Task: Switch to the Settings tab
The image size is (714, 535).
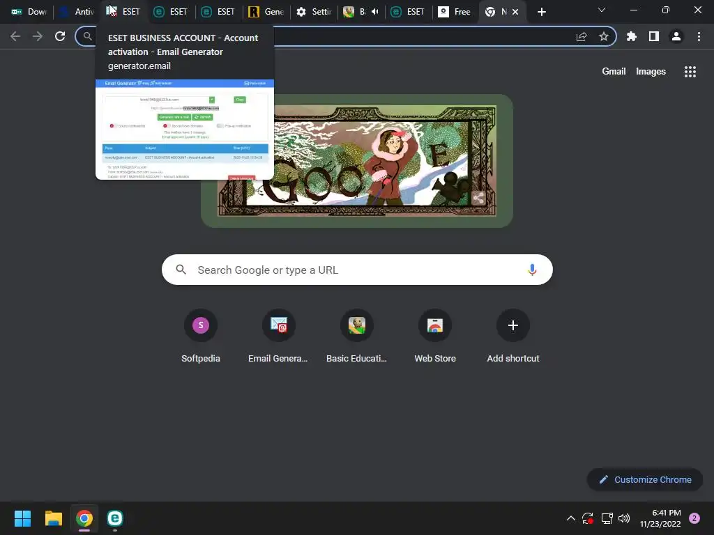Action: pos(314,12)
